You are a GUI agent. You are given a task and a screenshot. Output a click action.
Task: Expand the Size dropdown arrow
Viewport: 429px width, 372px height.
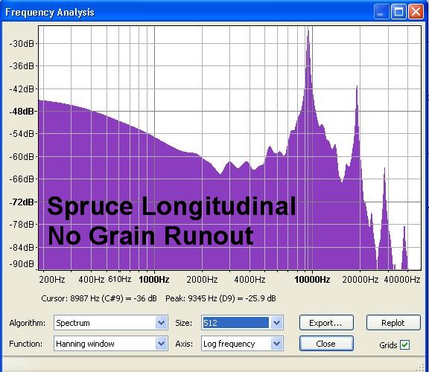[276, 323]
